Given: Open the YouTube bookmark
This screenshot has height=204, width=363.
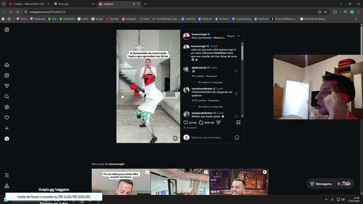Looking at the screenshot, I should pyautogui.click(x=113, y=19).
